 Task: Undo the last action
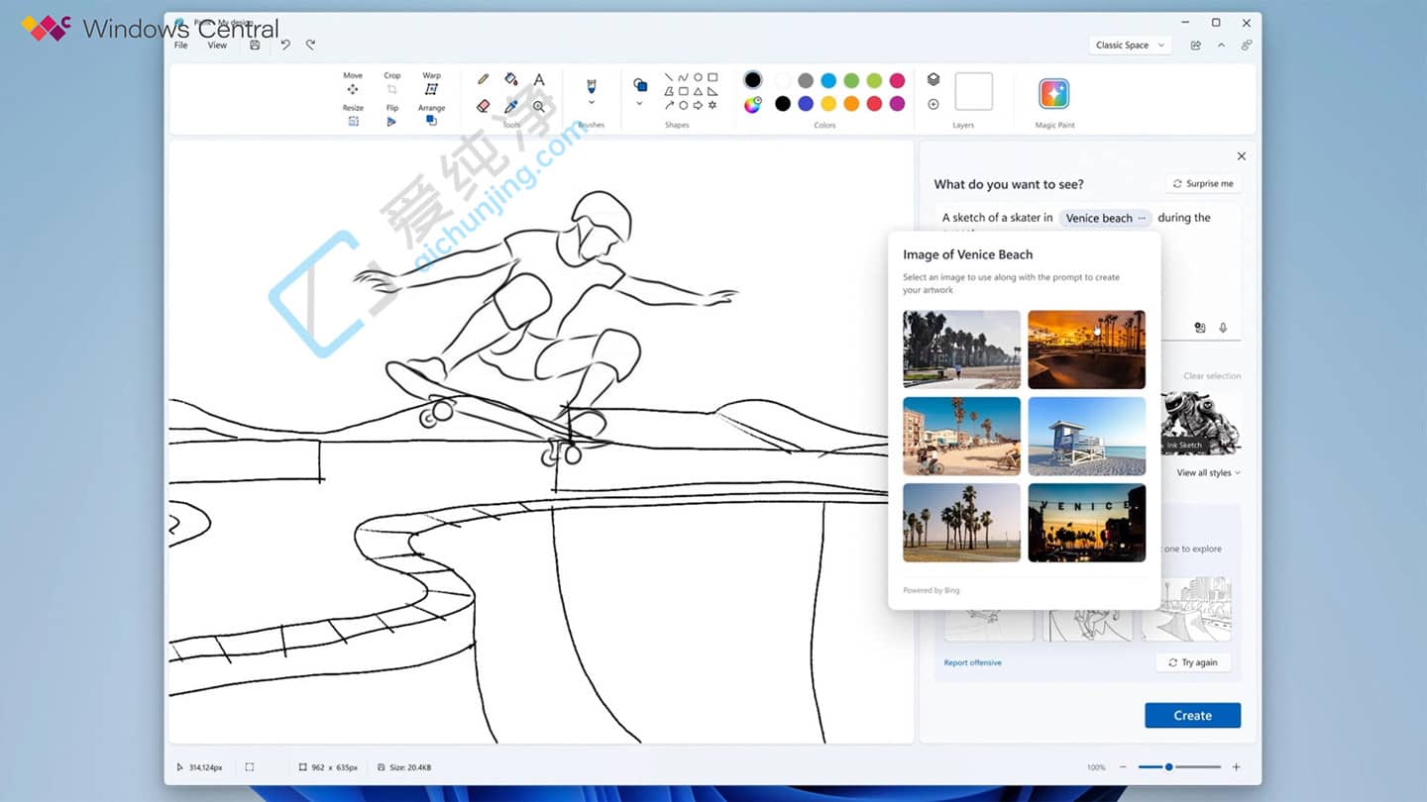click(x=285, y=45)
